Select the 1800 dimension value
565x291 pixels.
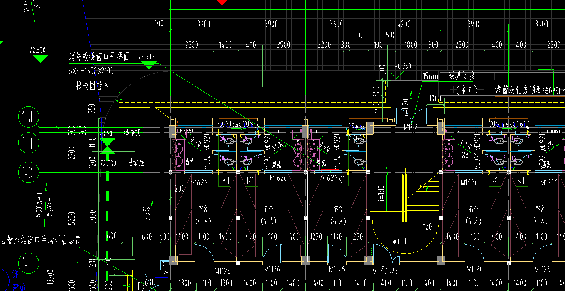pos(411,45)
